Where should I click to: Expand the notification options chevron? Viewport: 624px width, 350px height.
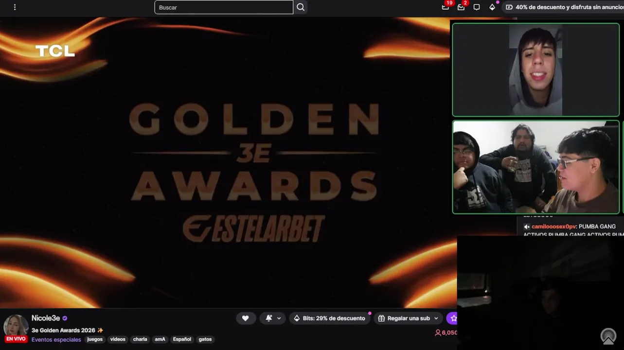click(279, 318)
